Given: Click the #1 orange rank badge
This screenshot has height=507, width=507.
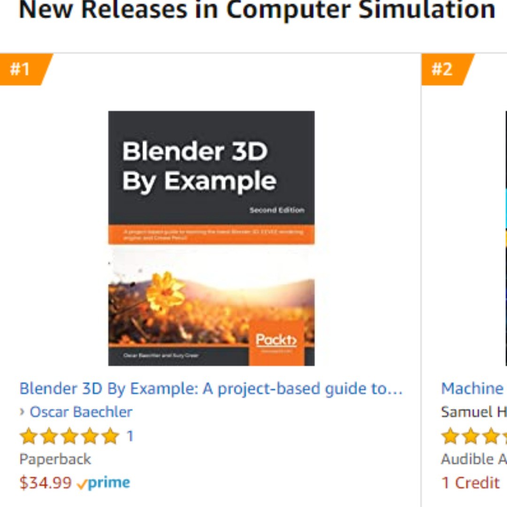Looking at the screenshot, I should pos(21,70).
